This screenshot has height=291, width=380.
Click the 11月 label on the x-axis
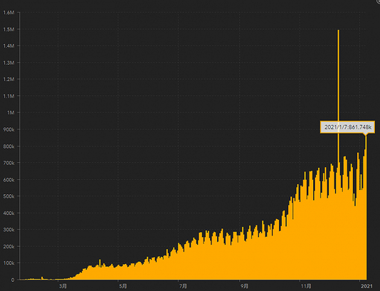(x=306, y=286)
